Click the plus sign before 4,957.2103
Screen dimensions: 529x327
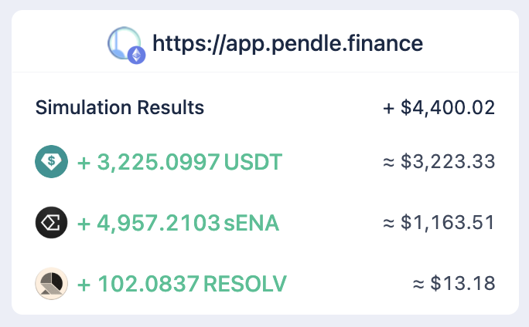[84, 223]
